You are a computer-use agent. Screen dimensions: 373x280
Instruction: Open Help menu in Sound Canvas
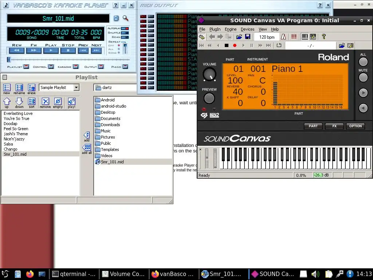pos(275,29)
